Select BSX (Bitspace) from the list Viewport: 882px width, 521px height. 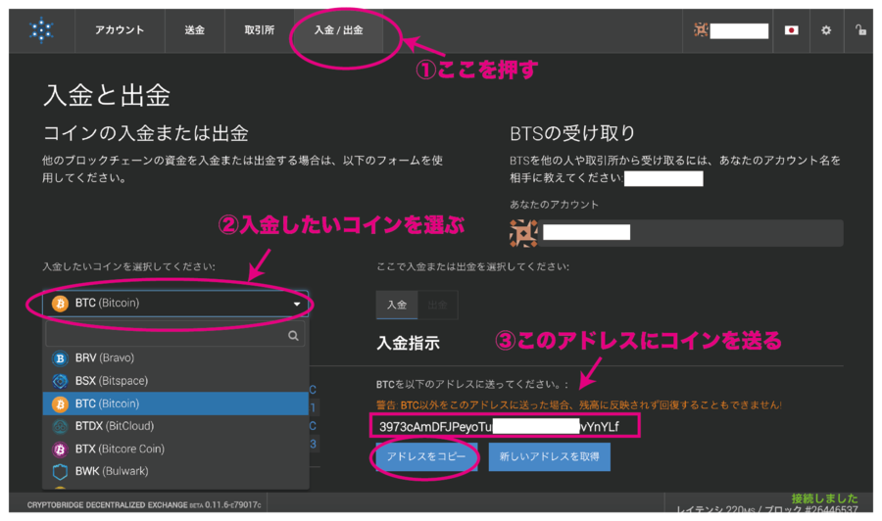pos(111,381)
